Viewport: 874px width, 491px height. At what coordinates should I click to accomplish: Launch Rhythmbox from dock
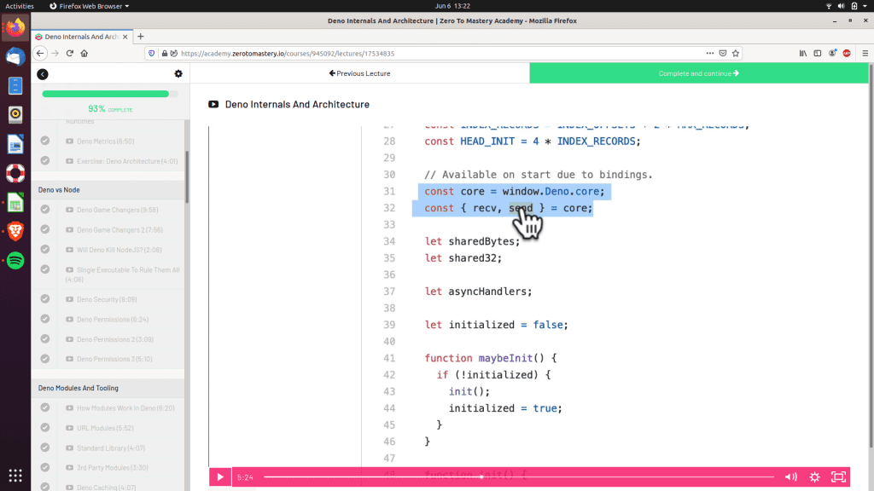[15, 115]
